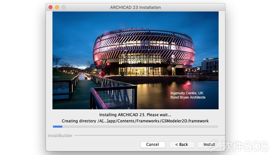Minimize the installer with the yellow button
This screenshot has width=273, height=155.
tap(57, 7)
